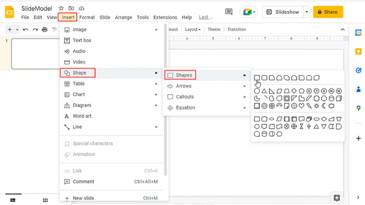Switch to filmstrip view
The width and height of the screenshot is (365, 205).
(13, 200)
